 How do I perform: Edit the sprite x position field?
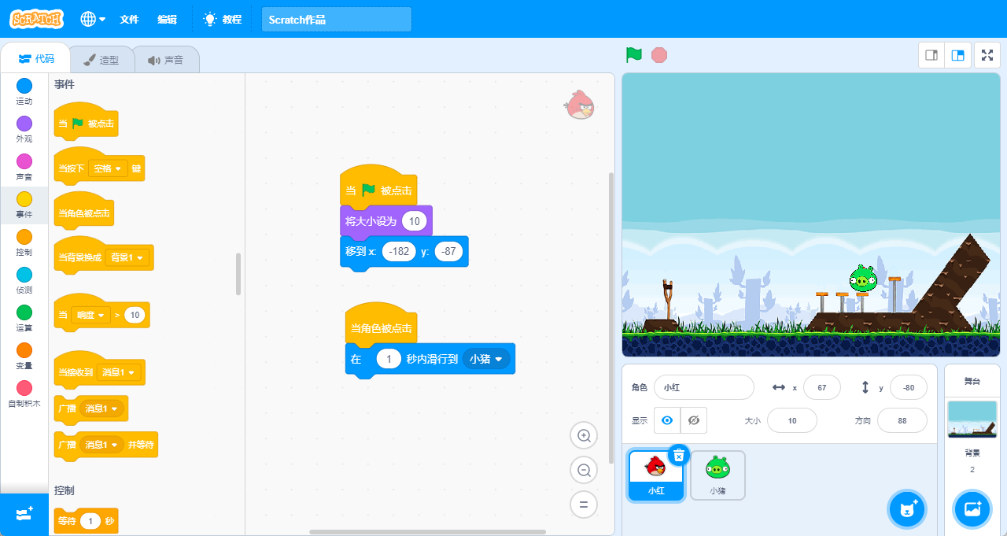click(821, 387)
